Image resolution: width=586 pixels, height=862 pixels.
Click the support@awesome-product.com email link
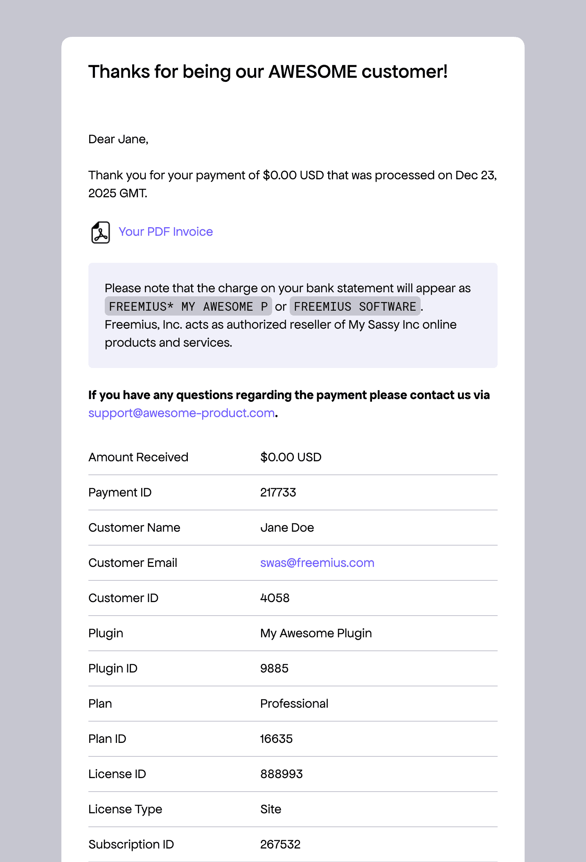tap(181, 413)
